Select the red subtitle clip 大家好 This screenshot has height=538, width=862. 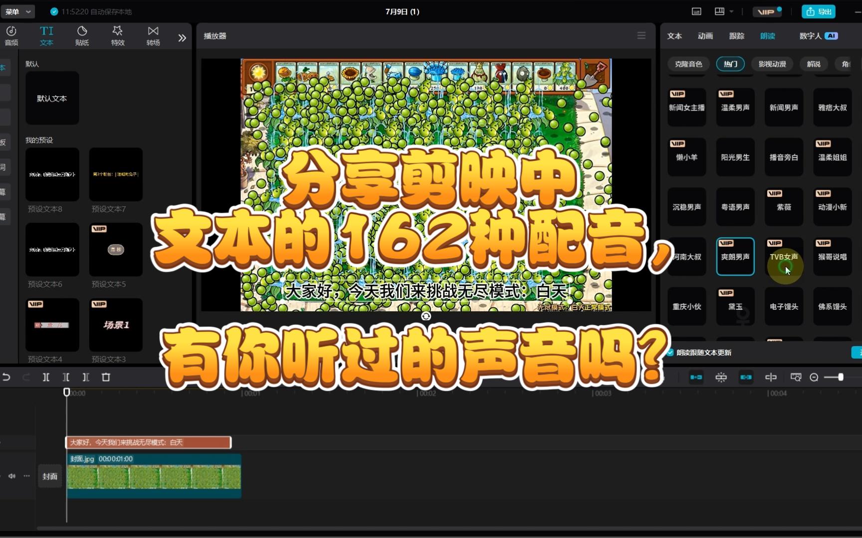149,442
